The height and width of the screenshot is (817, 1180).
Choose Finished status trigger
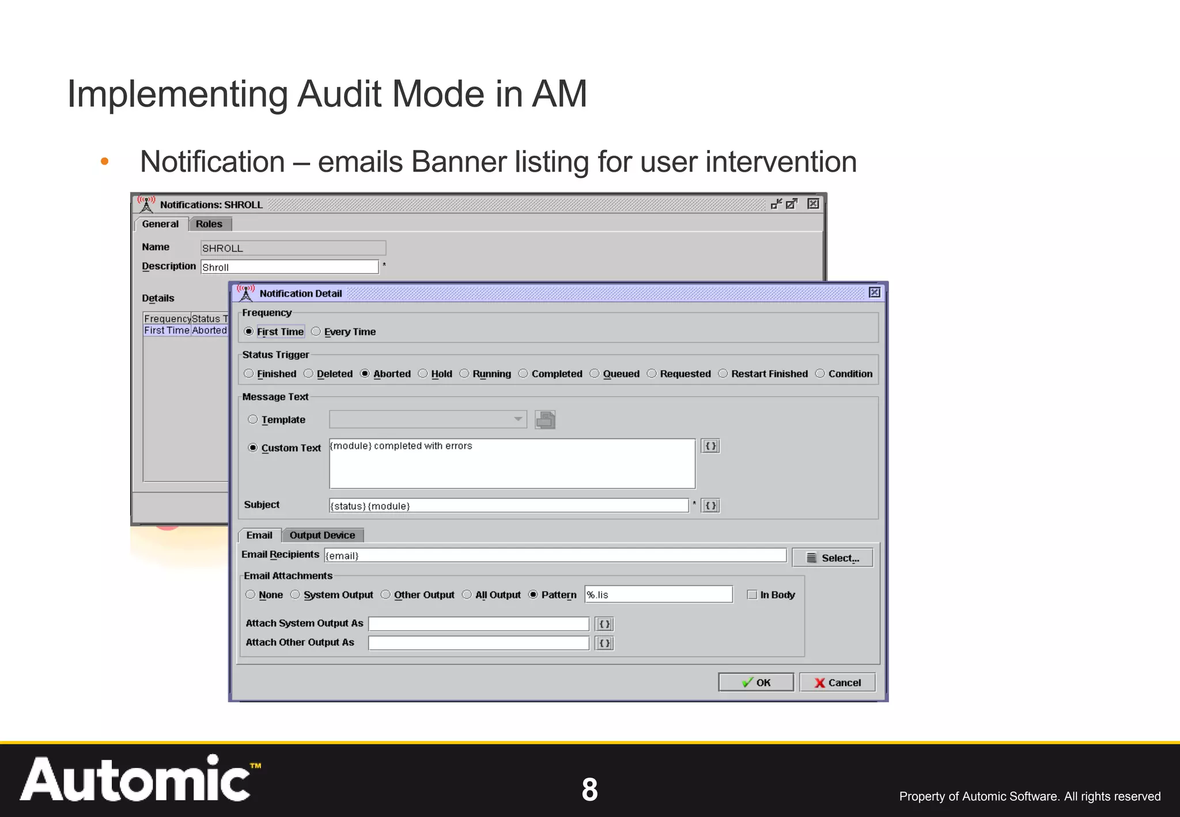click(270, 374)
